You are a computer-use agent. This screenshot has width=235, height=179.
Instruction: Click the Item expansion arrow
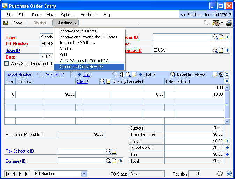click(140, 75)
